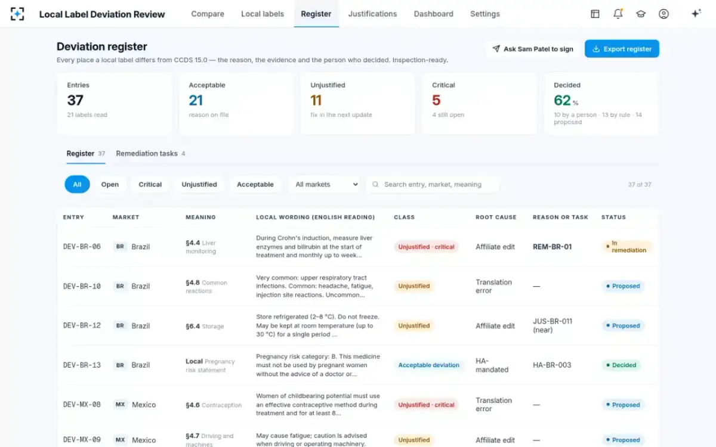Go to the Compare tab
This screenshot has height=447, width=716.
tap(208, 14)
